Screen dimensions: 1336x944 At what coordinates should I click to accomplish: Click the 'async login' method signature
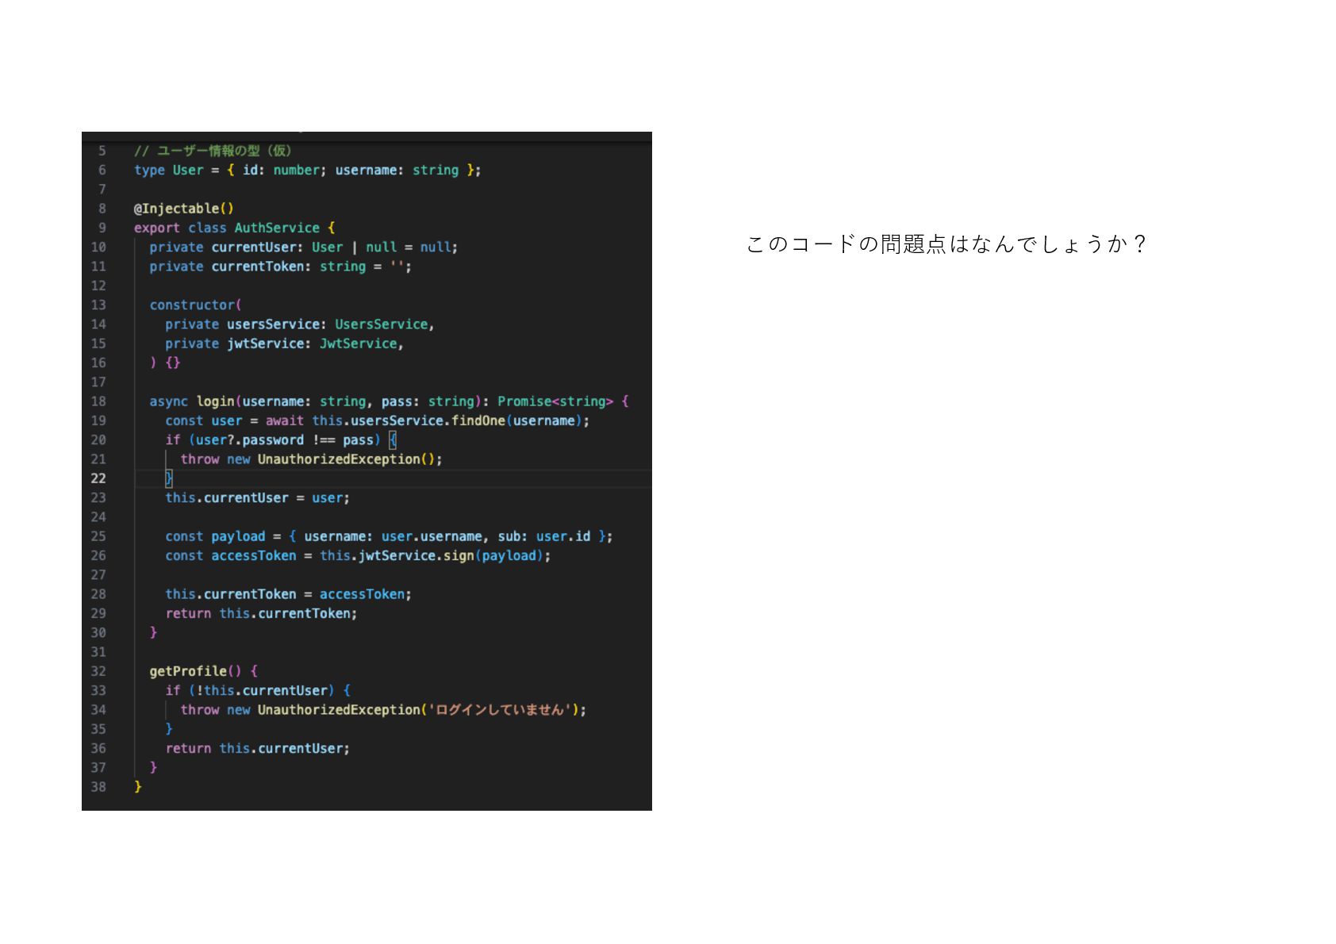tap(389, 401)
